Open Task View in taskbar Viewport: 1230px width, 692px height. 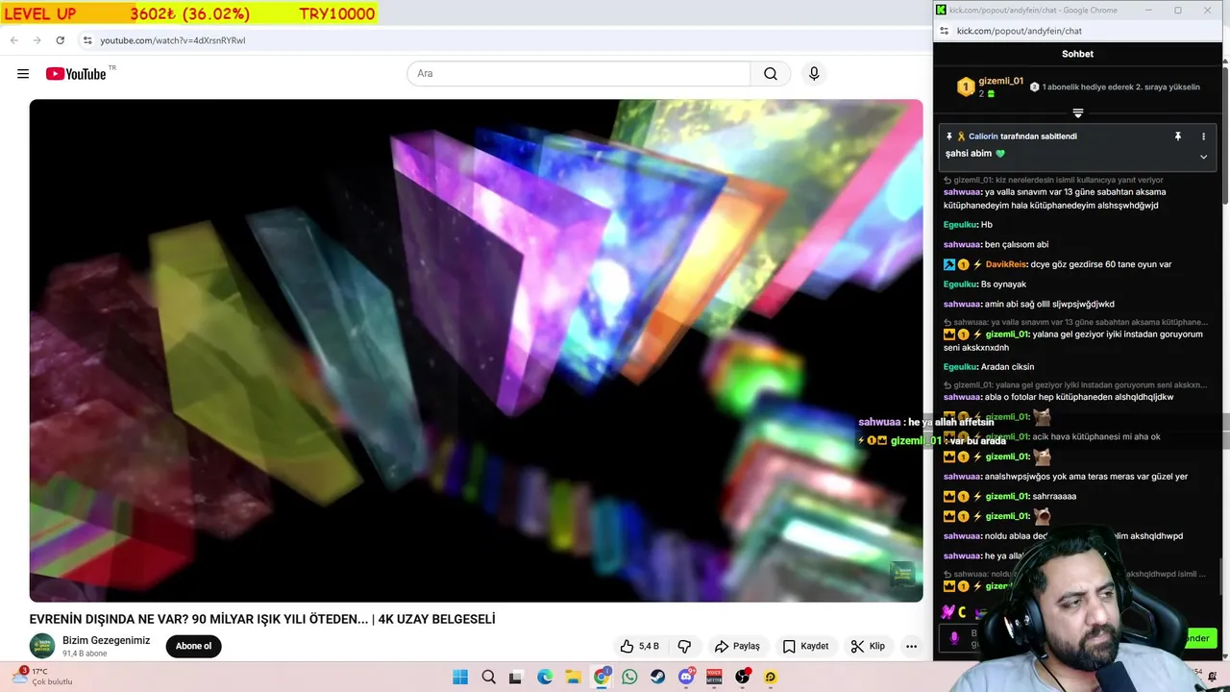pos(516,677)
